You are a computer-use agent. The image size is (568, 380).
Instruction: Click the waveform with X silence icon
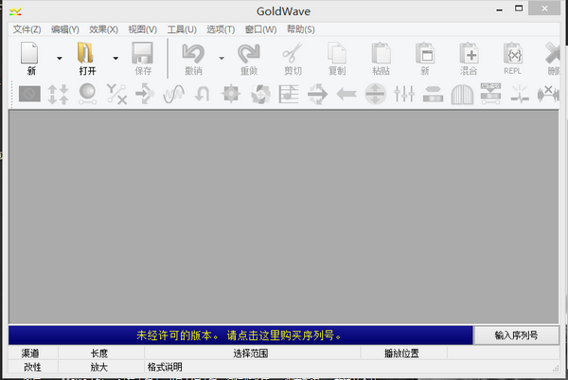pos(548,94)
